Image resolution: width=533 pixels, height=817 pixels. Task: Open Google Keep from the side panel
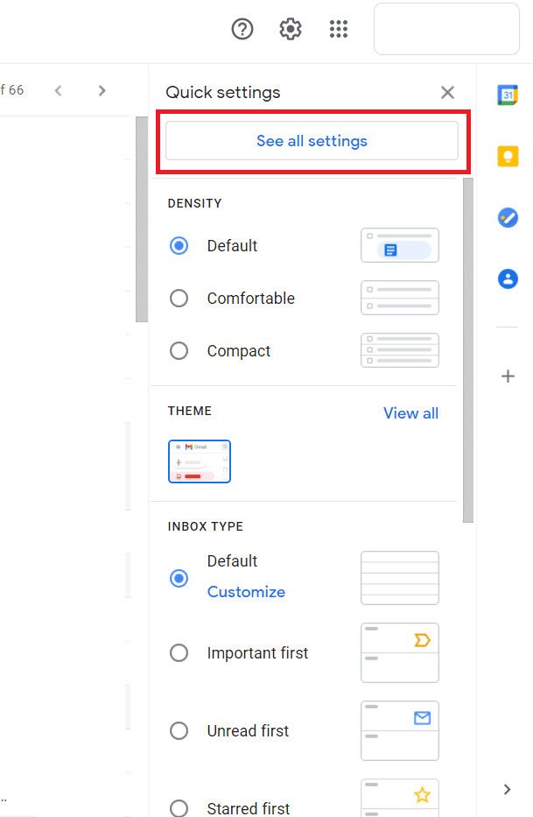click(508, 156)
